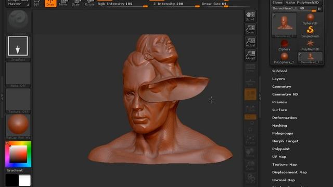Pick a color in the color picker square

(x=18, y=154)
